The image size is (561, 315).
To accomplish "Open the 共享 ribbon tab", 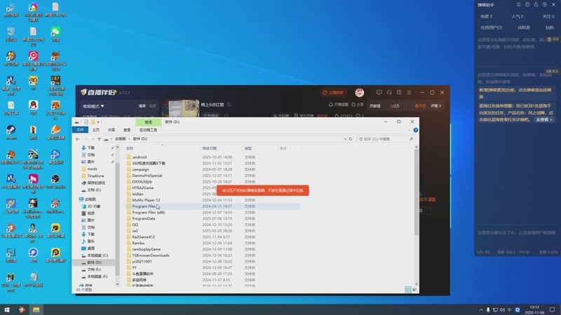I will [111, 130].
